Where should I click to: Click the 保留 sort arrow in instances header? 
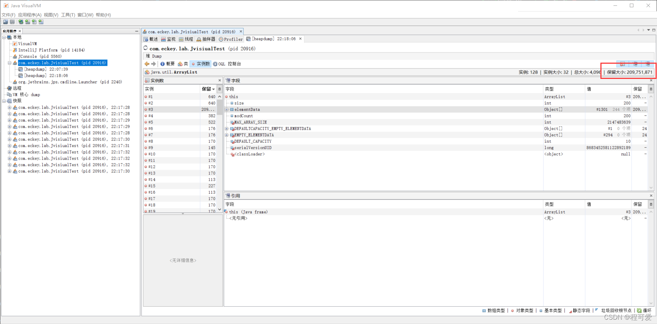coord(213,89)
